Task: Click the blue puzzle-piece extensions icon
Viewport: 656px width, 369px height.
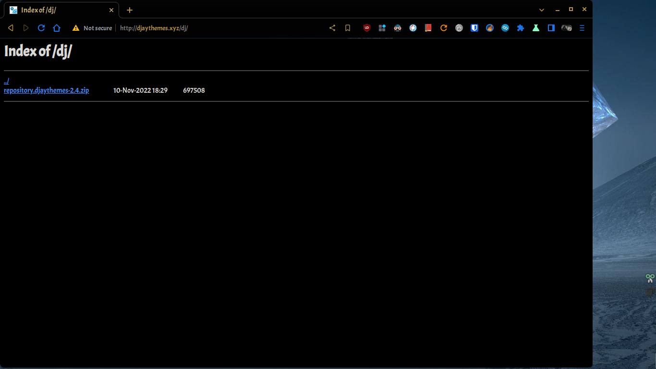Action: coord(521,28)
